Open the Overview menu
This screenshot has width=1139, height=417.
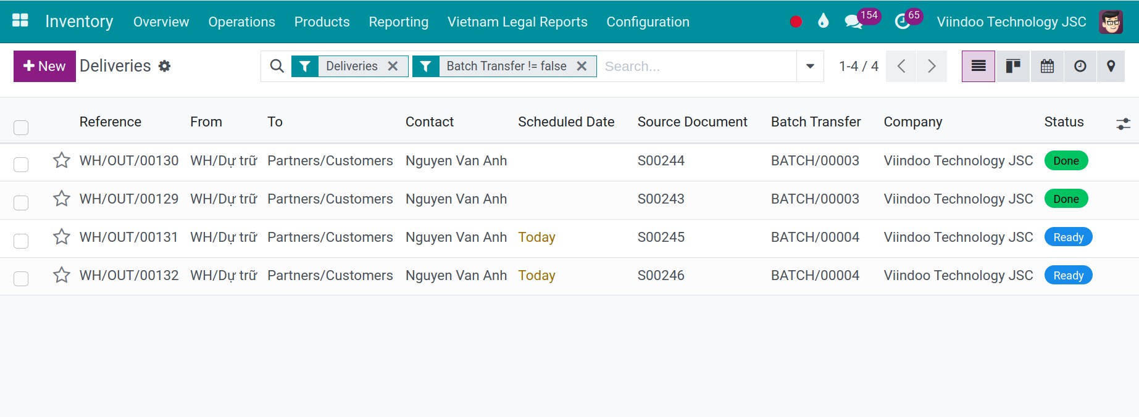coord(161,22)
